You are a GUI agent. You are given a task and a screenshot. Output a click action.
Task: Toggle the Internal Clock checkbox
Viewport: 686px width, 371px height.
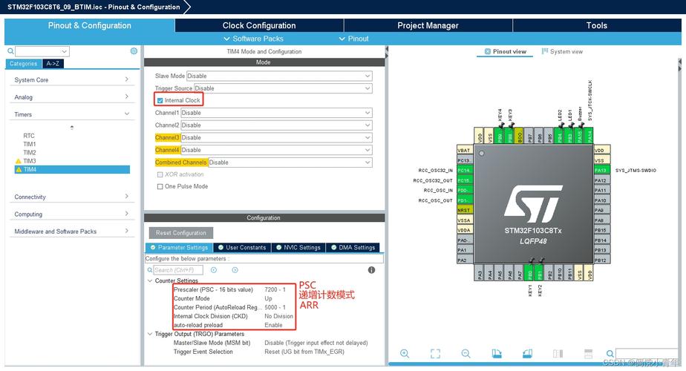(160, 101)
